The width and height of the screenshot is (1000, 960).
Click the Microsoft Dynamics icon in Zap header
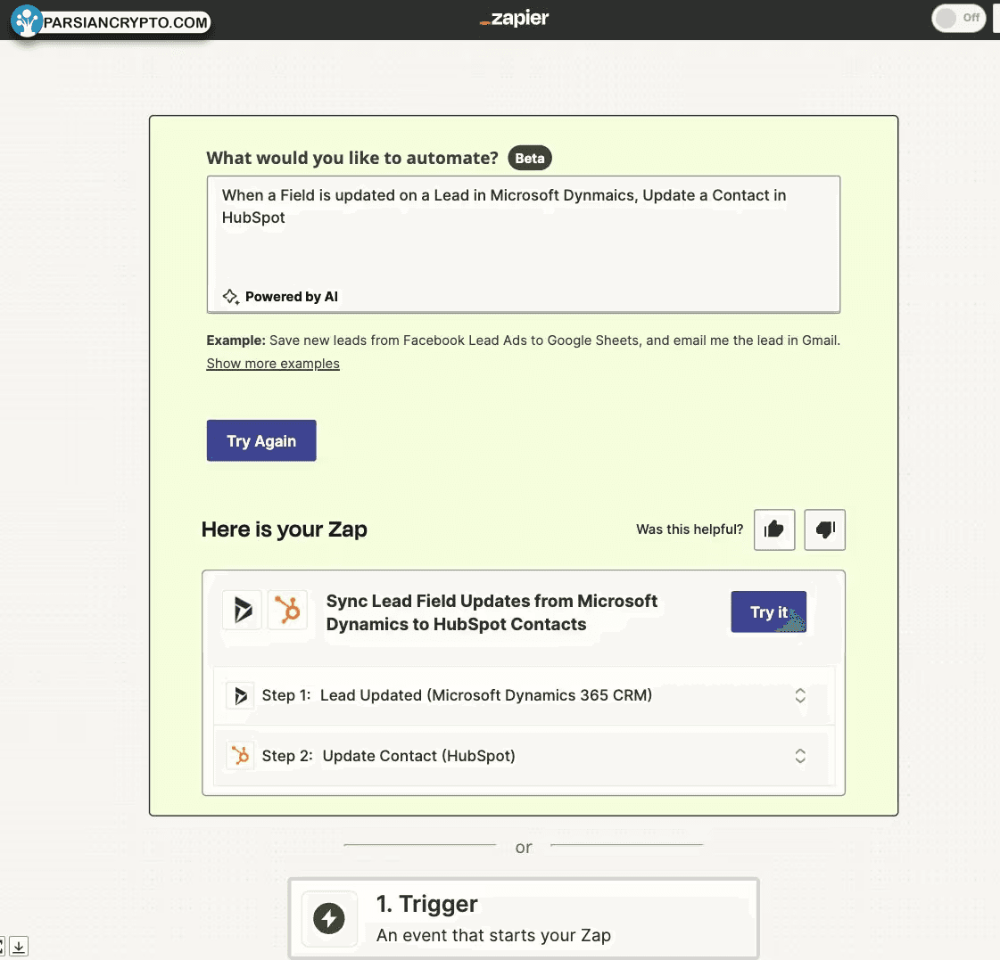pos(243,610)
